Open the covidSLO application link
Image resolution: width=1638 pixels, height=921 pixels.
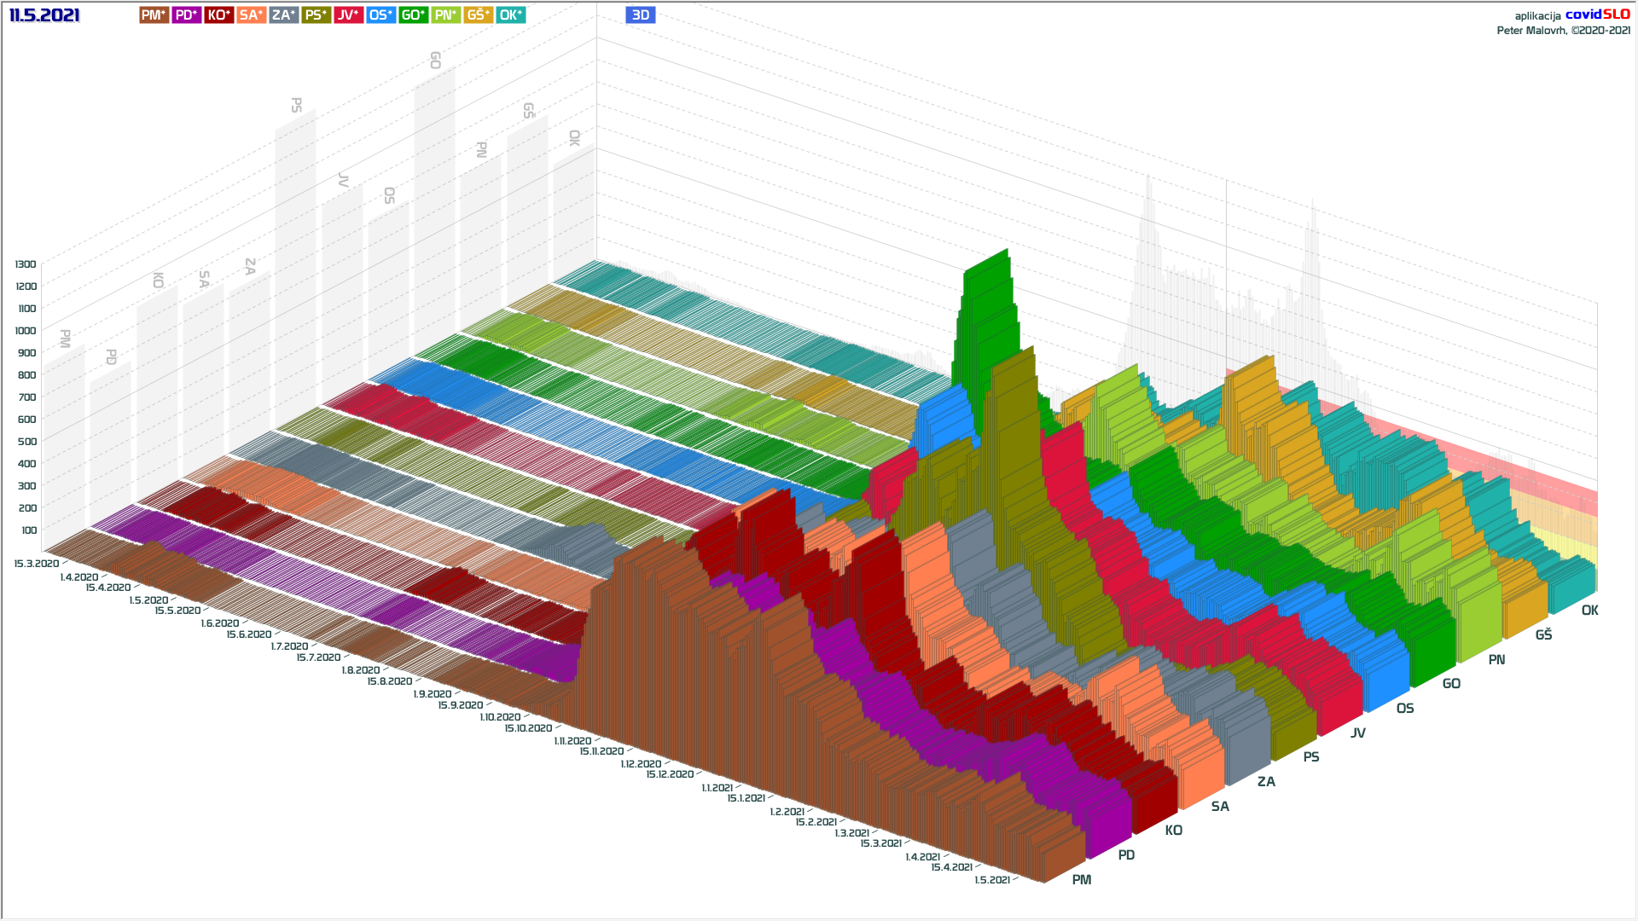click(1597, 14)
